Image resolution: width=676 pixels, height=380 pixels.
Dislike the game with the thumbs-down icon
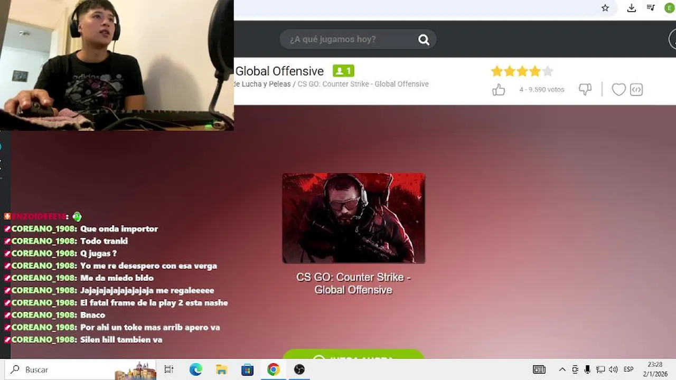click(585, 90)
